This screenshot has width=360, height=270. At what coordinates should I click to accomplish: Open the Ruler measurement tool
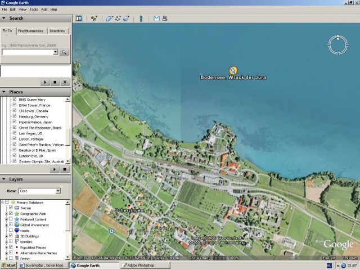point(141,19)
